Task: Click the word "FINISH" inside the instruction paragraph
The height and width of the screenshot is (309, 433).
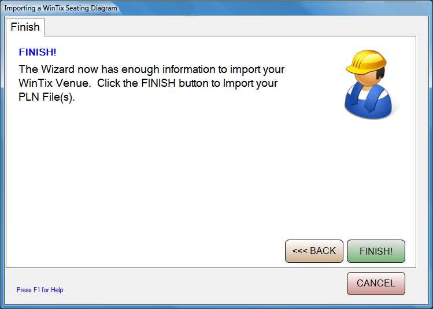Action: click(158, 83)
